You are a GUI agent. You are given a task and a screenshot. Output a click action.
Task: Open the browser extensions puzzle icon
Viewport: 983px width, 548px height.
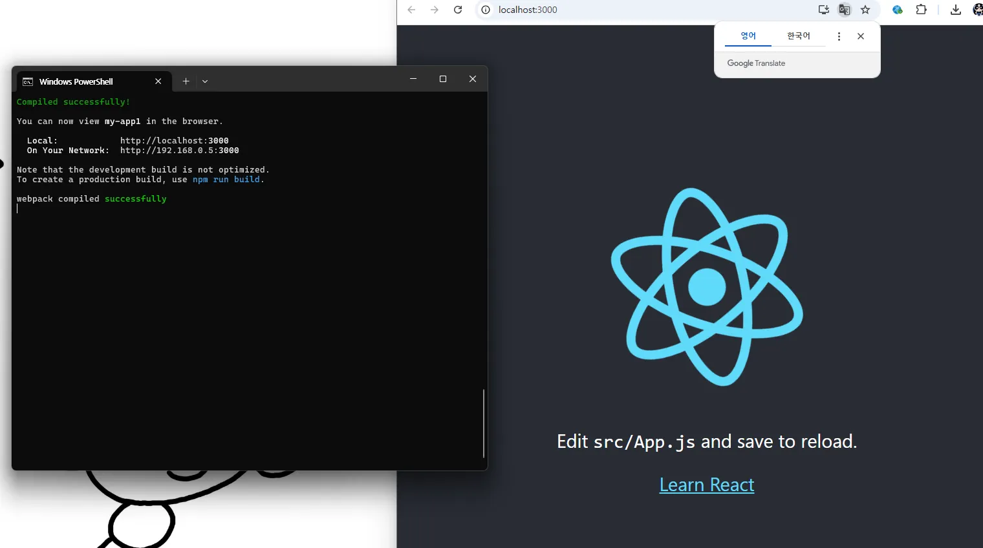pos(922,10)
